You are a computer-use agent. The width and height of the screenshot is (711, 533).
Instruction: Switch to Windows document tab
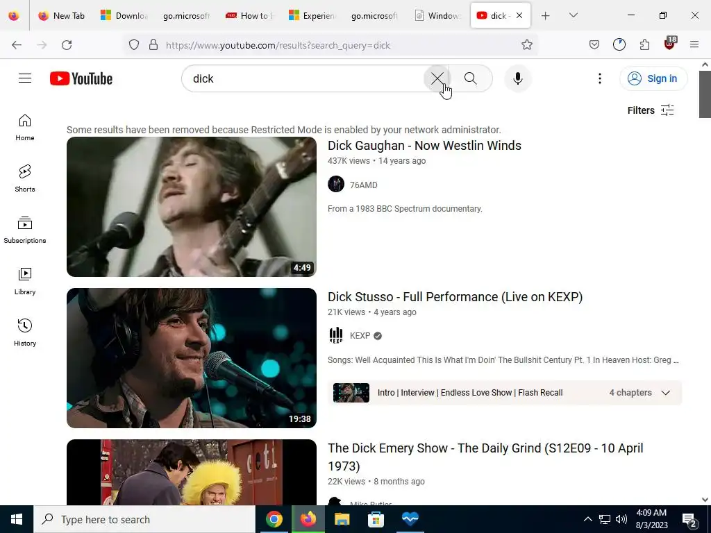pos(437,15)
